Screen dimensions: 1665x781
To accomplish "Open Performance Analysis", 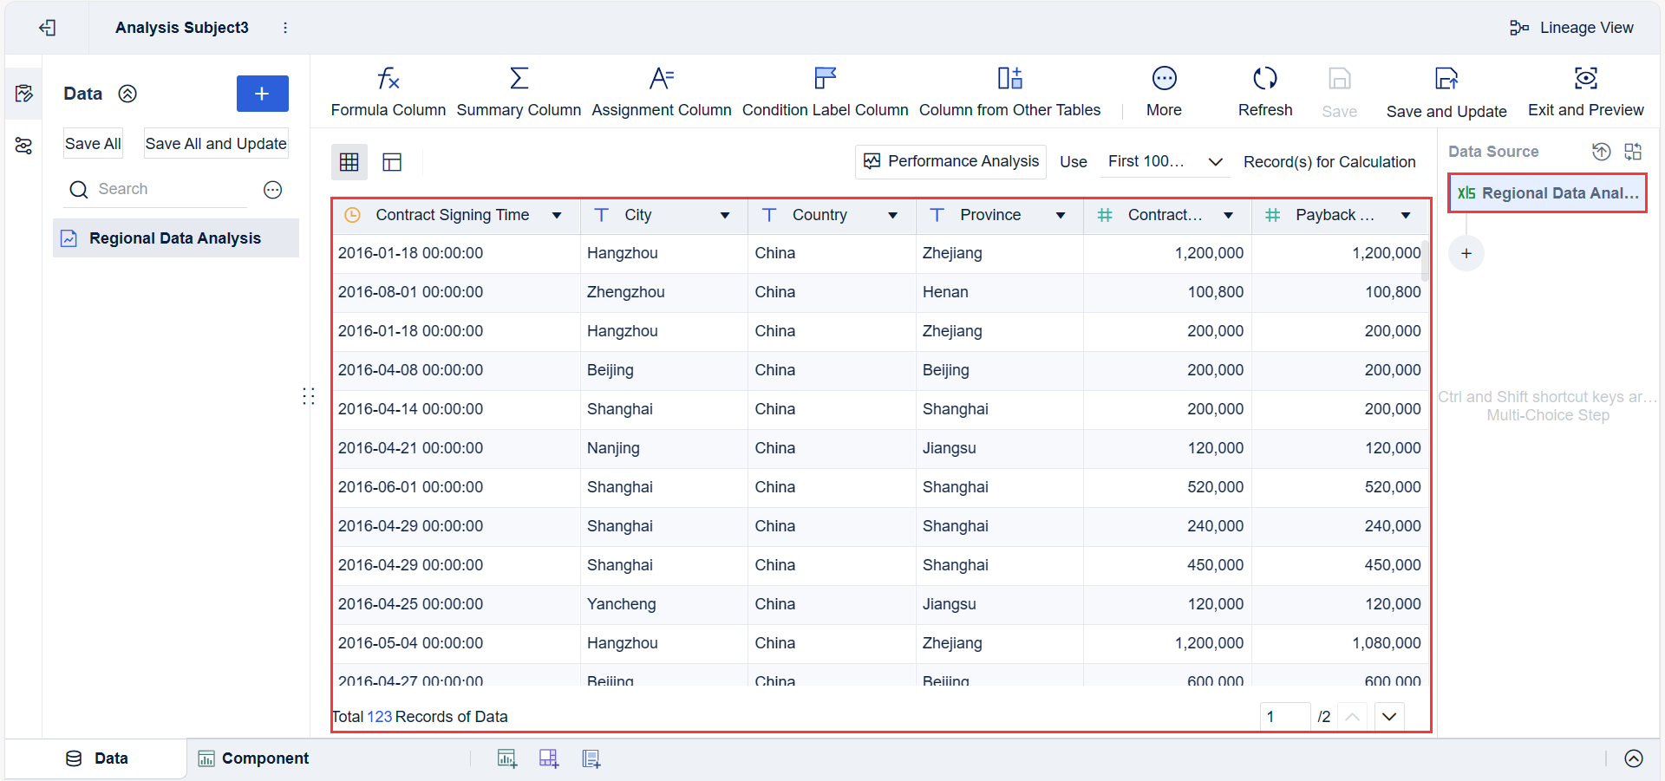I will [x=950, y=162].
